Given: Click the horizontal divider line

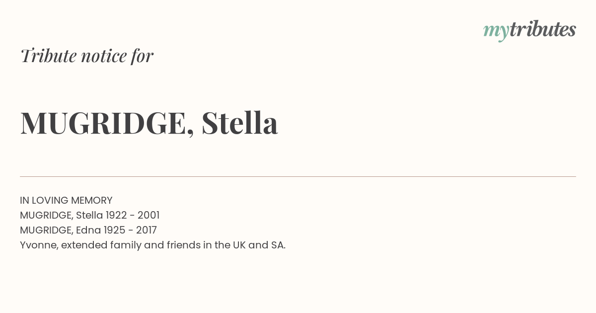Looking at the screenshot, I should (x=298, y=176).
